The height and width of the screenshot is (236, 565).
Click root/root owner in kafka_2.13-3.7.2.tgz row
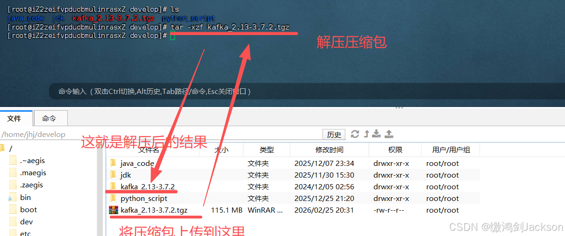443,210
